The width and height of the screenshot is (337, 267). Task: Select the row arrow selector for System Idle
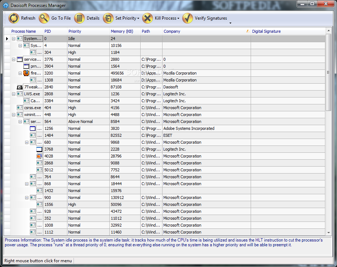coord(7,39)
